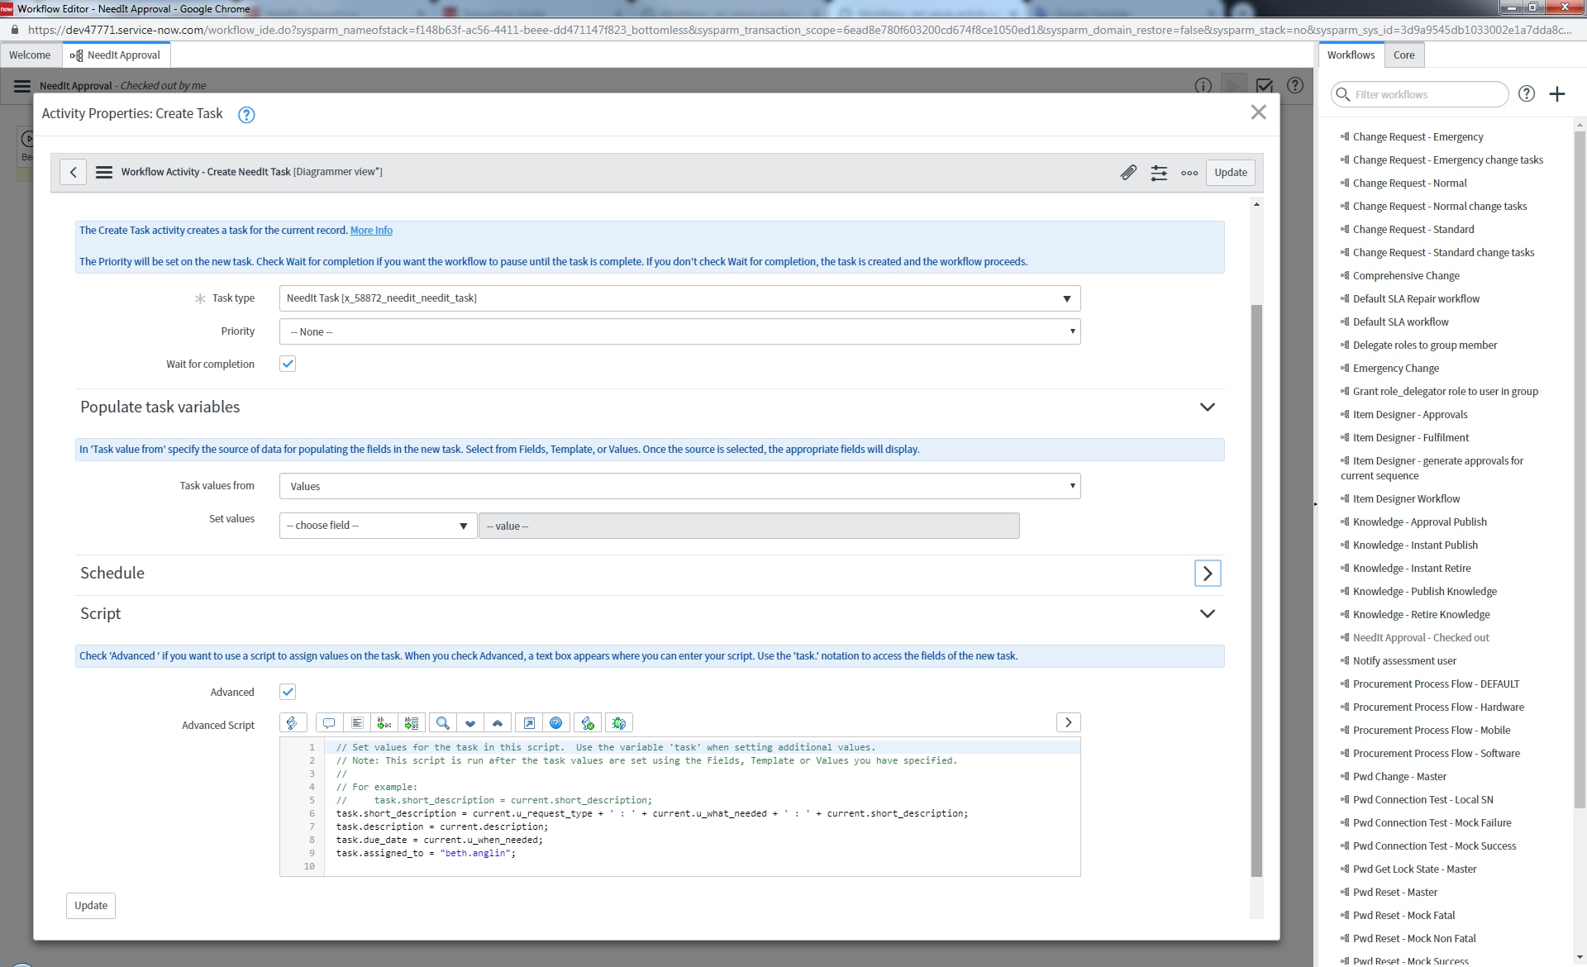Click the secure site padlock icon
The height and width of the screenshot is (967, 1587).
pos(14,30)
